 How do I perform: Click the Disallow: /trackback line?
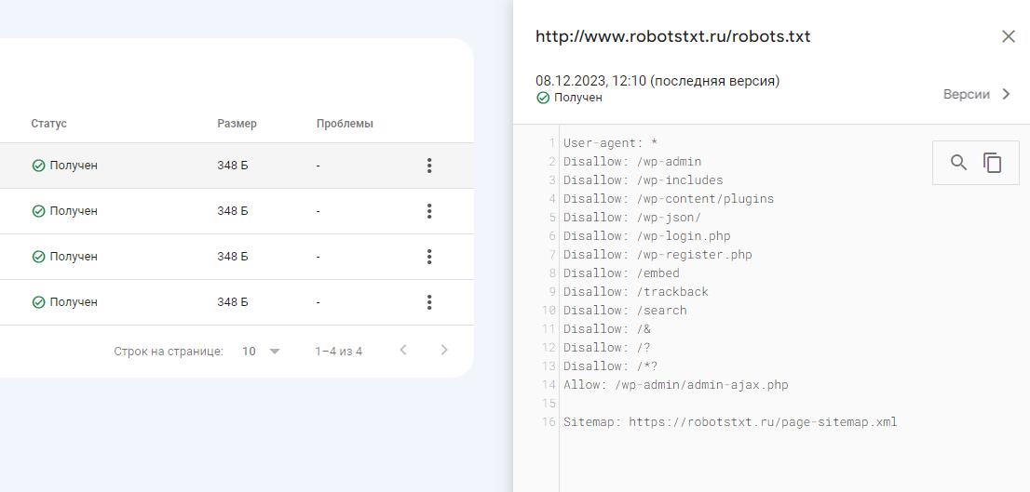pos(636,291)
